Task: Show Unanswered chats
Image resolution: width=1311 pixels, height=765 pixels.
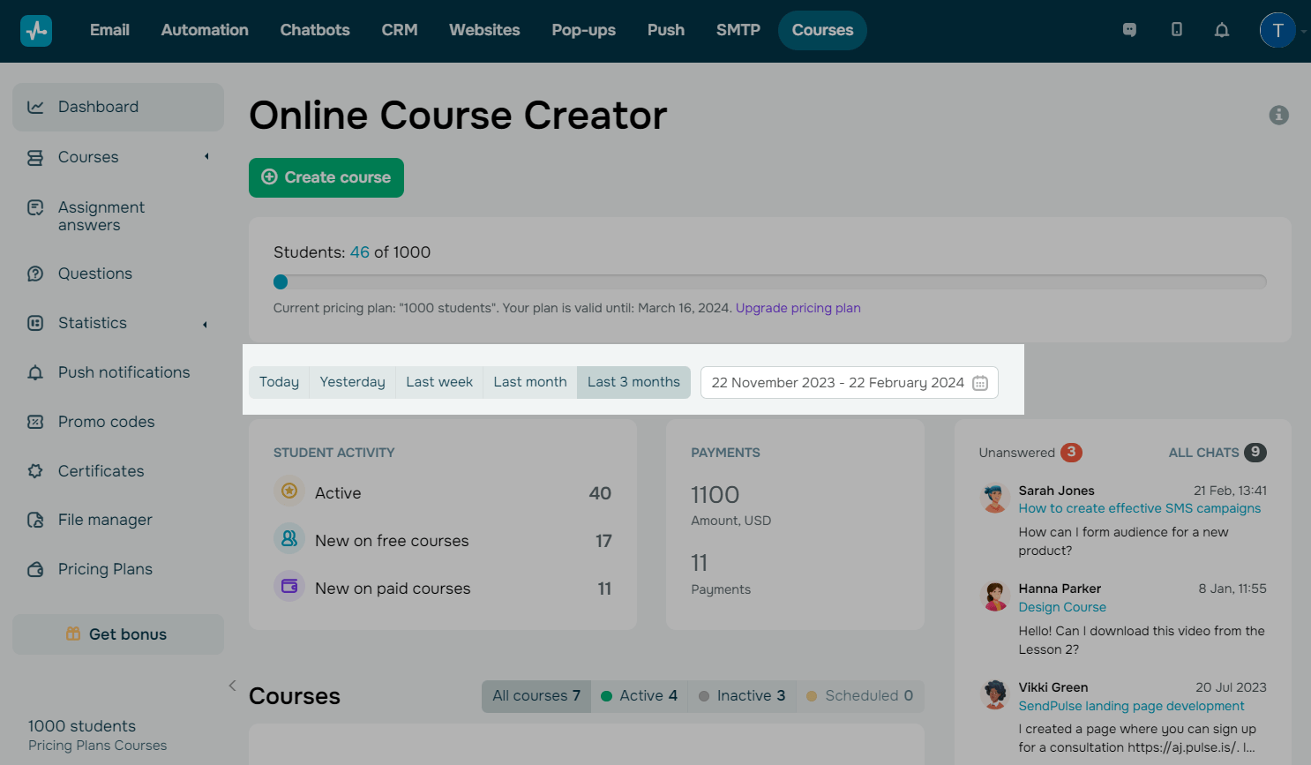Action: coord(1030,453)
